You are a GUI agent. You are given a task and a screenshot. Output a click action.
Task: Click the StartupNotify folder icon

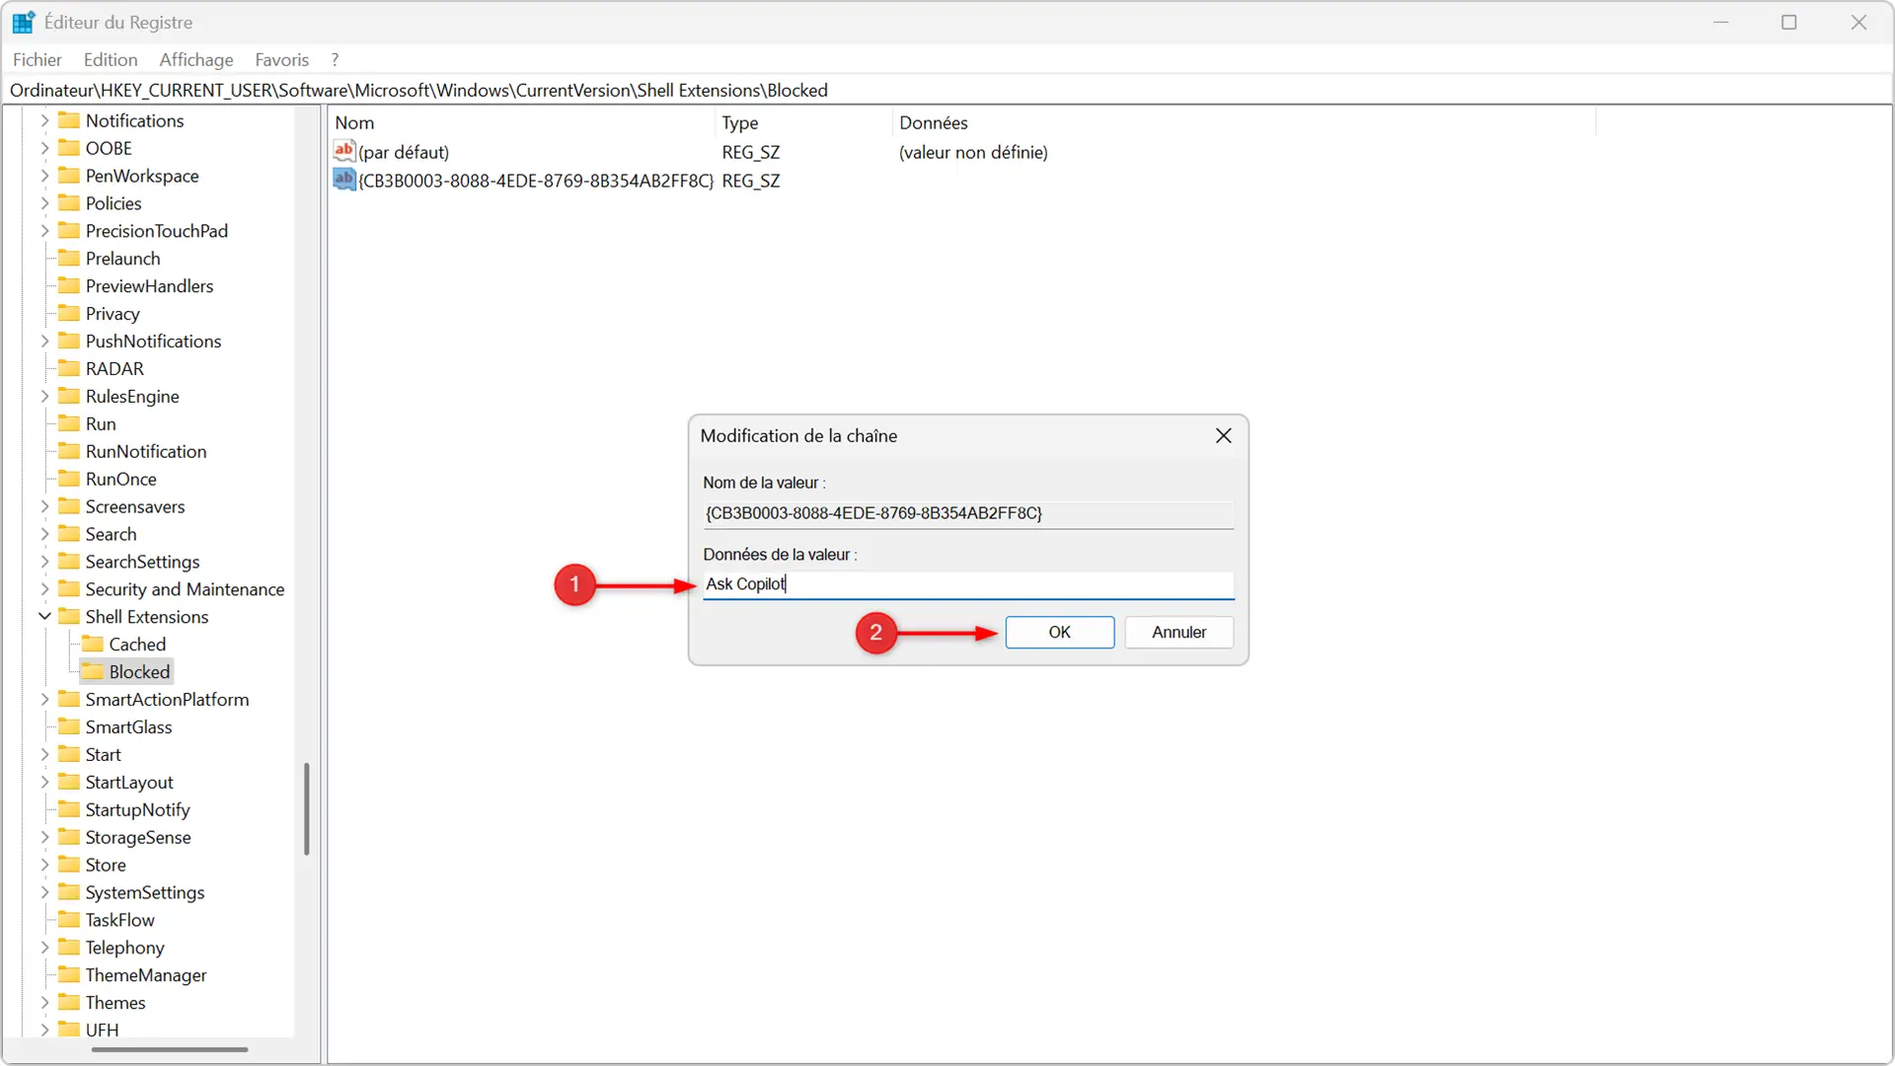coord(69,809)
